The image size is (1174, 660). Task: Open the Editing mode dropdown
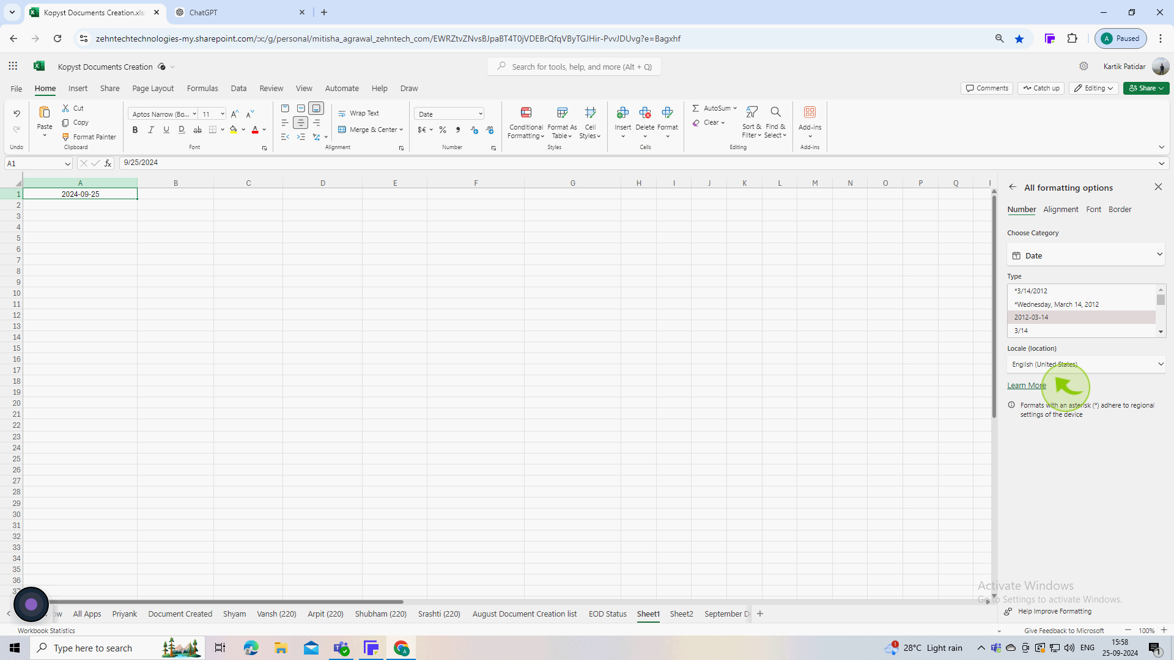(x=1093, y=88)
